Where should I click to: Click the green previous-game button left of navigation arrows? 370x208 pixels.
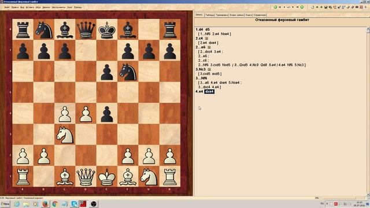pyautogui.click(x=275, y=7)
